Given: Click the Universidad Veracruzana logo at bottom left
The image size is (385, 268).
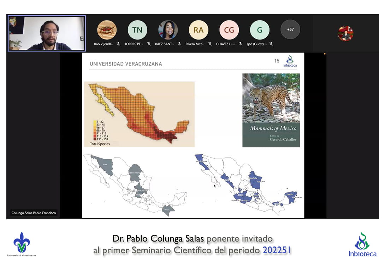Looking at the screenshot, I should (22, 244).
